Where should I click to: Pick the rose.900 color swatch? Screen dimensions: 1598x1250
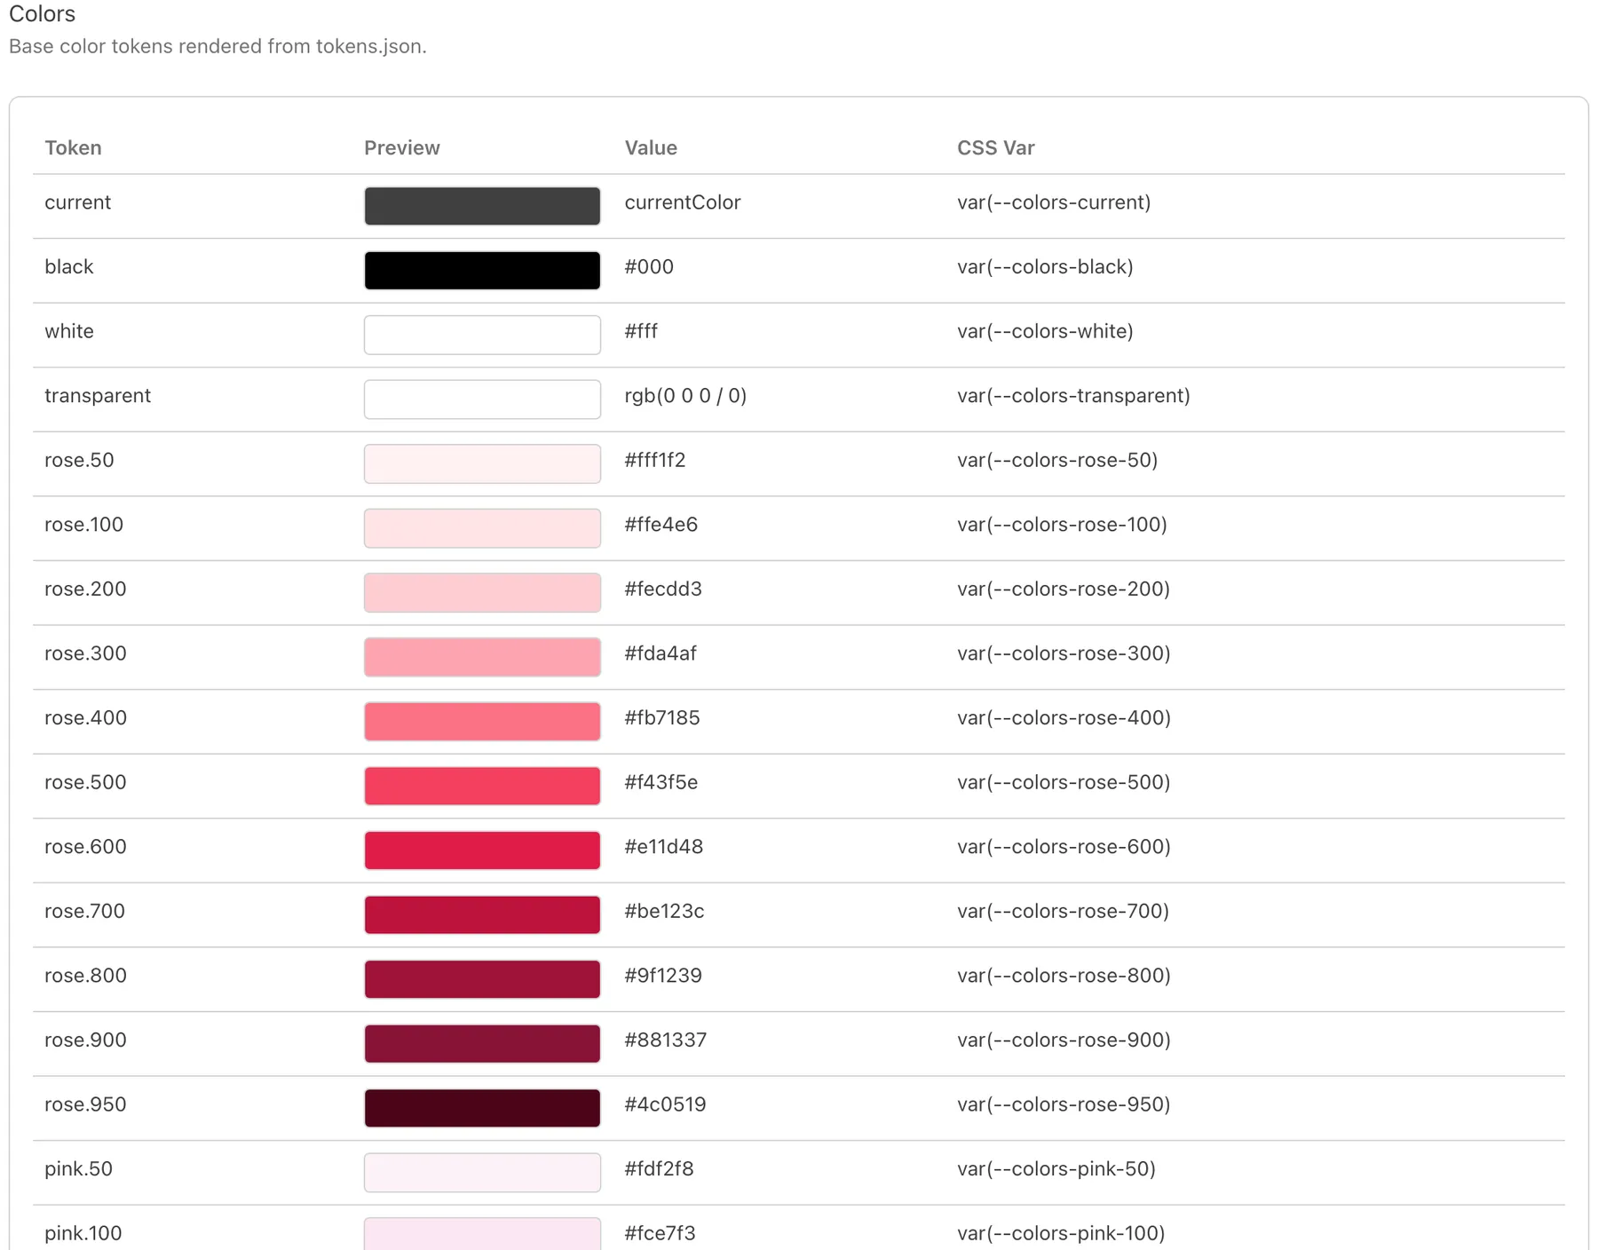click(482, 1044)
